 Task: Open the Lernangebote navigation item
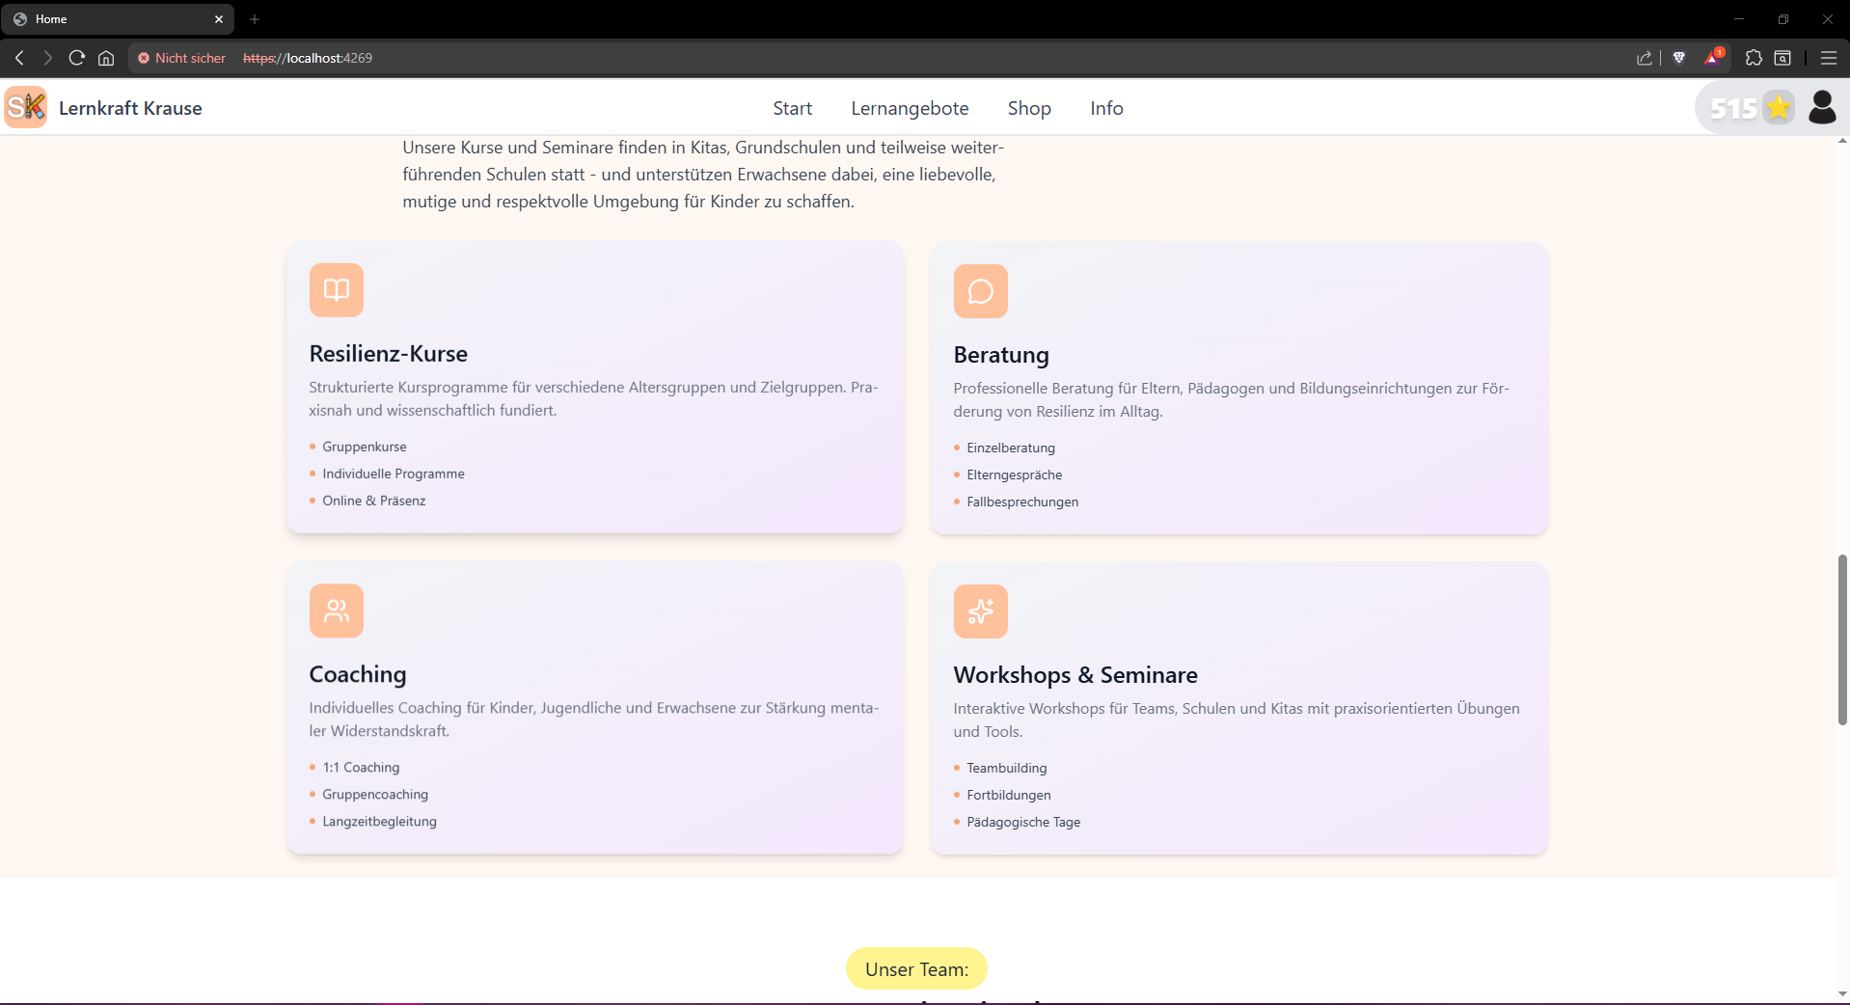pos(909,108)
